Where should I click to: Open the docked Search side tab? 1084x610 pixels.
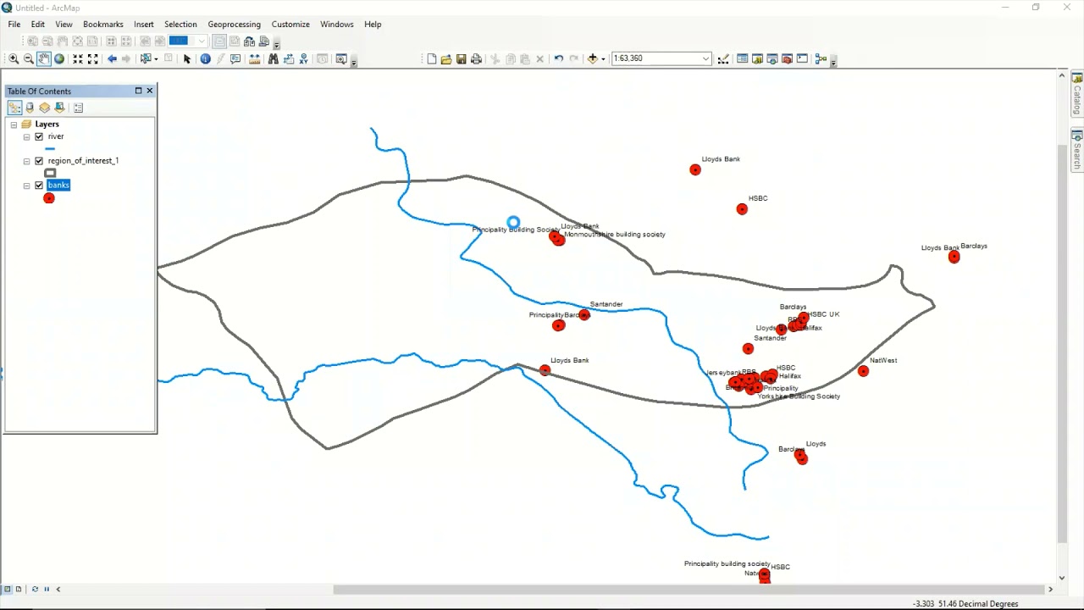coord(1077,149)
